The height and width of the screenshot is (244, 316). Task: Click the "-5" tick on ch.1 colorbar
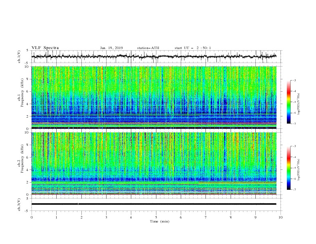coord(294,102)
